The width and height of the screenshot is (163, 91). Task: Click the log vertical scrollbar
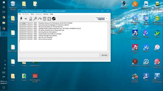108,36
